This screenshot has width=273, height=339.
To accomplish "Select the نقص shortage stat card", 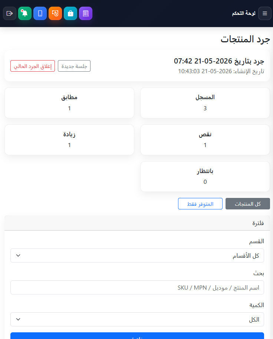I will [x=205, y=140].
